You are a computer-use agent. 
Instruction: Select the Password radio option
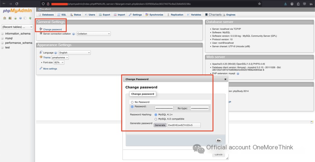[x=132, y=107]
